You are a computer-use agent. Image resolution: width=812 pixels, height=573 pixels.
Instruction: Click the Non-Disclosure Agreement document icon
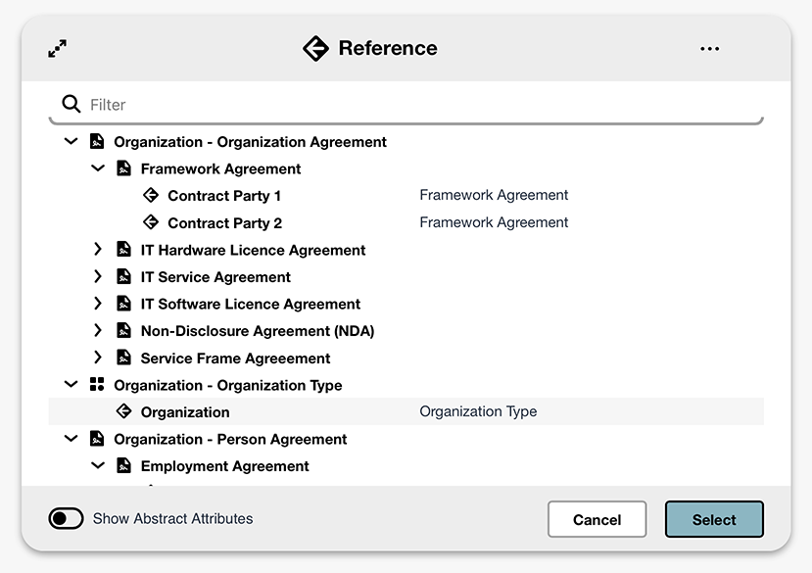click(124, 331)
